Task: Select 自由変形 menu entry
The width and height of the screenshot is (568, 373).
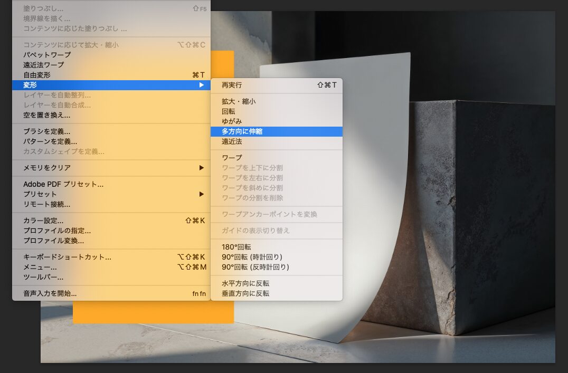Action: 111,75
